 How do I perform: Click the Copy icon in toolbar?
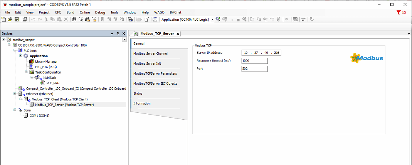pyautogui.click(x=52, y=19)
